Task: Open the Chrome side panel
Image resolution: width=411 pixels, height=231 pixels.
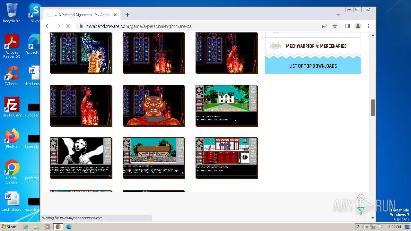Action: click(x=347, y=26)
